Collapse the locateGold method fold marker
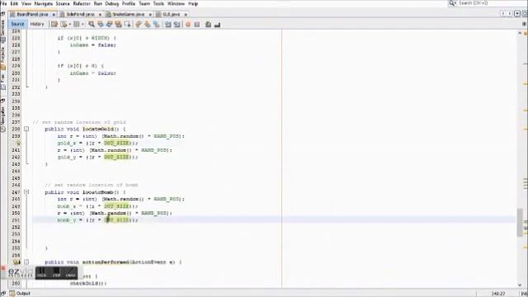 (x=26, y=129)
